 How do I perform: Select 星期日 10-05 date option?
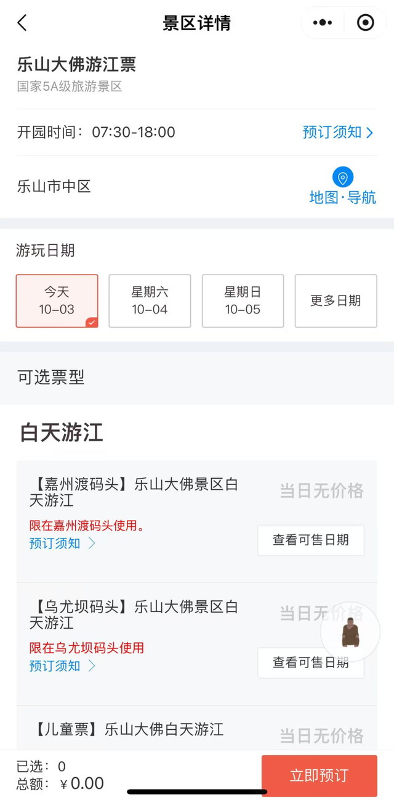[x=243, y=300]
